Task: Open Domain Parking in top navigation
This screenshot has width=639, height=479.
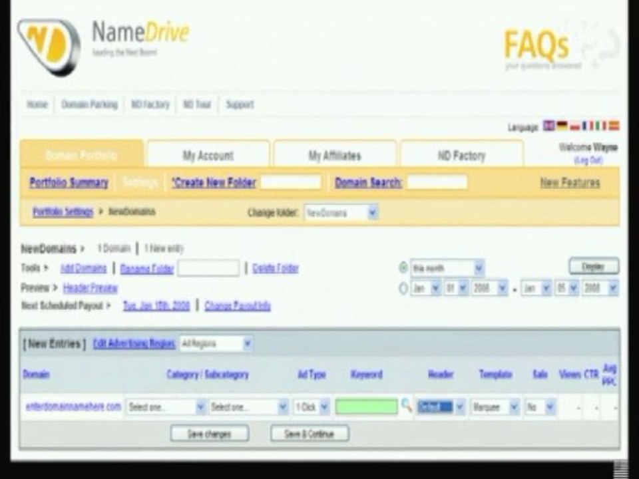Action: click(89, 104)
